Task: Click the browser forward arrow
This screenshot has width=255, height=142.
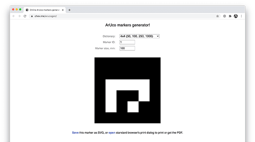Action: coord(19,16)
